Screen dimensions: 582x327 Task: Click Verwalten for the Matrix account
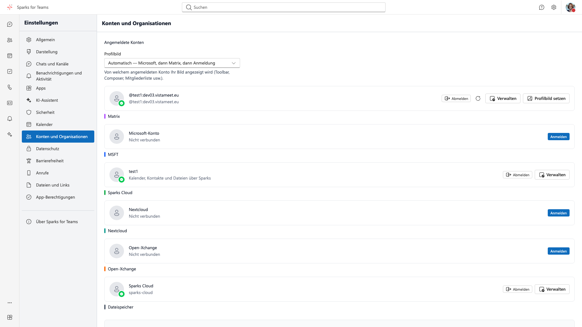click(503, 98)
